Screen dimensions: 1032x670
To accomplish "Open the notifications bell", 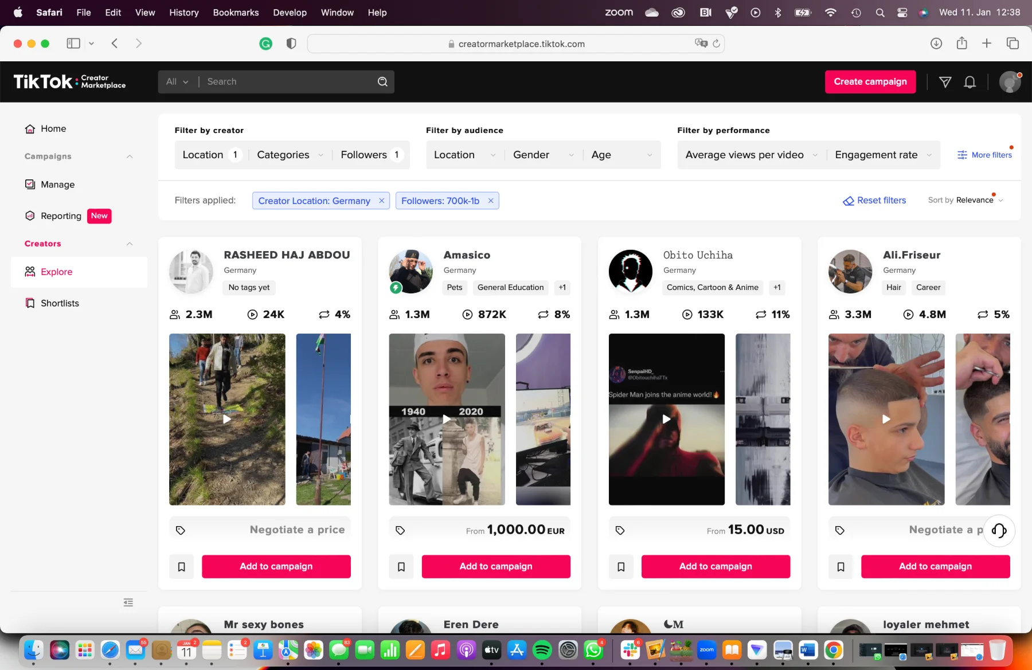I will click(970, 82).
